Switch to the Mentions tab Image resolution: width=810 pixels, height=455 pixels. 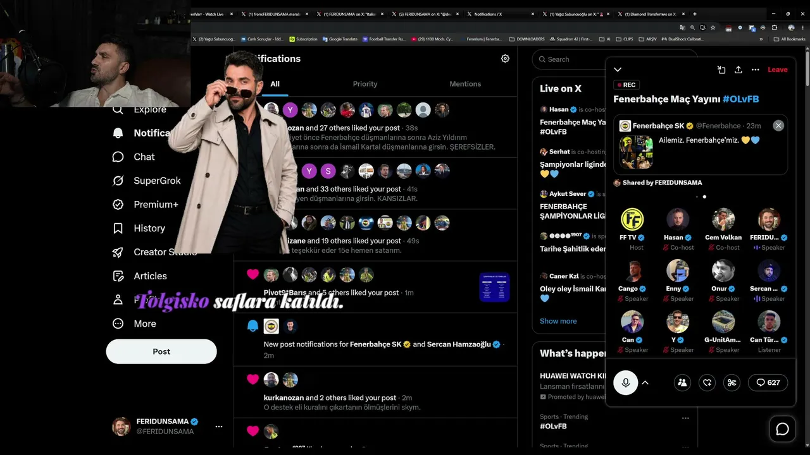[x=465, y=84]
